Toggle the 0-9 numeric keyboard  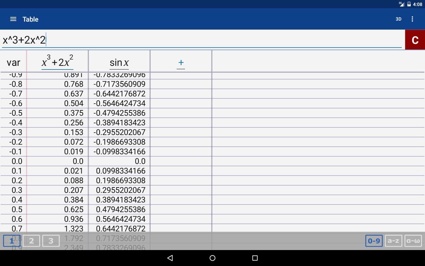tap(374, 241)
